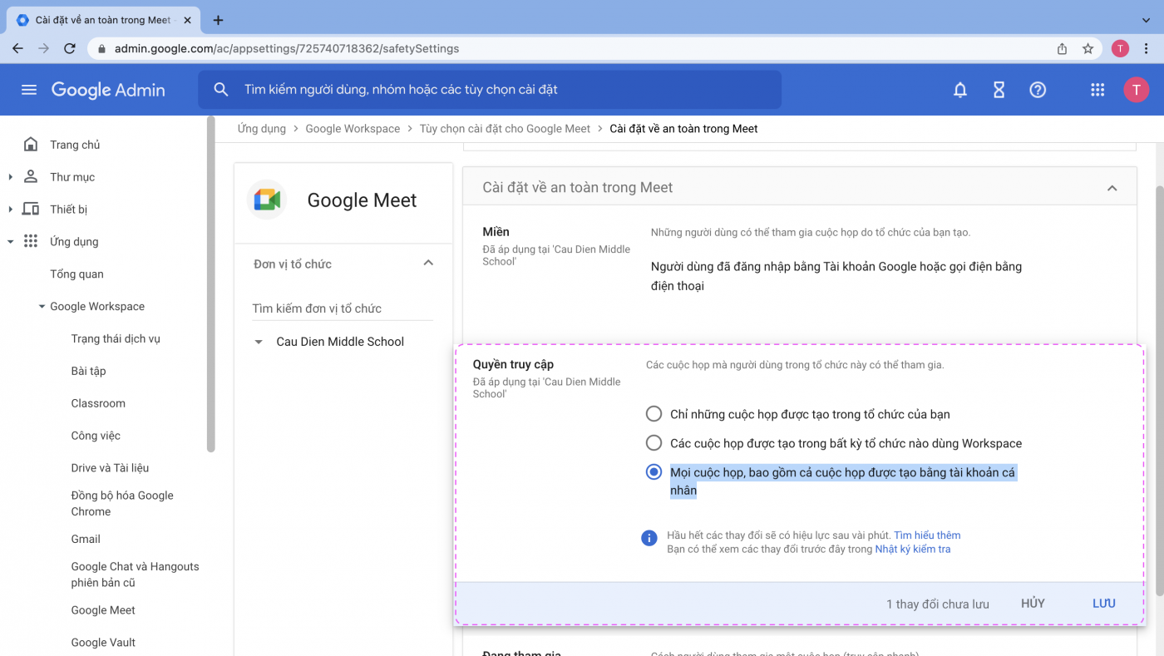Open Google Chat và Hangouts in sidebar
1164x656 pixels.
pos(135,575)
